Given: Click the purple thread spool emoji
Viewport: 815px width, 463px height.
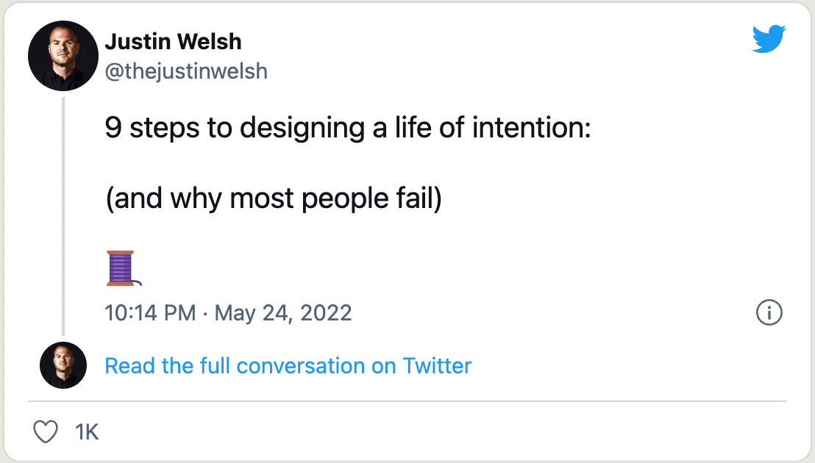Looking at the screenshot, I should 122,268.
